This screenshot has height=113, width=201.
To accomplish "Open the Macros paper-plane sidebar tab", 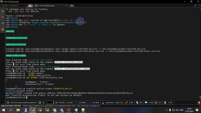I will (3, 23).
